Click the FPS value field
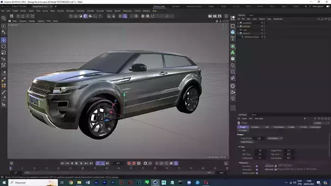This screenshot has width=331, height=186. [x=260, y=151]
